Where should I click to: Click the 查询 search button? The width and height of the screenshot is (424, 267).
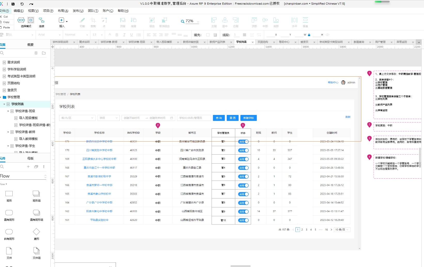[219, 118]
